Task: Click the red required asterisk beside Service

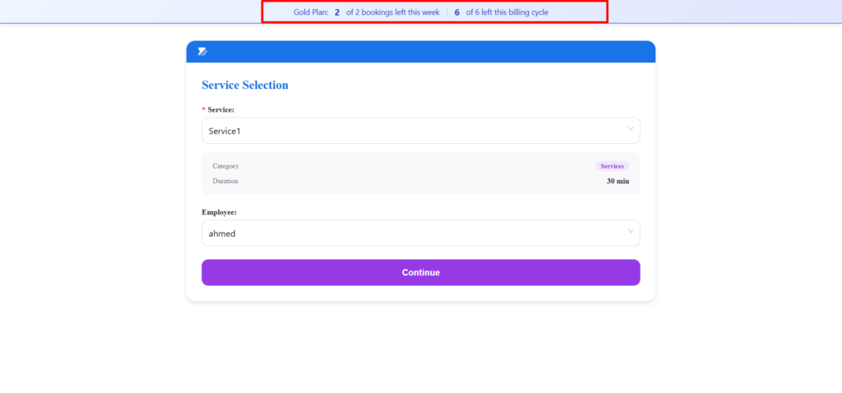Action: tap(204, 109)
